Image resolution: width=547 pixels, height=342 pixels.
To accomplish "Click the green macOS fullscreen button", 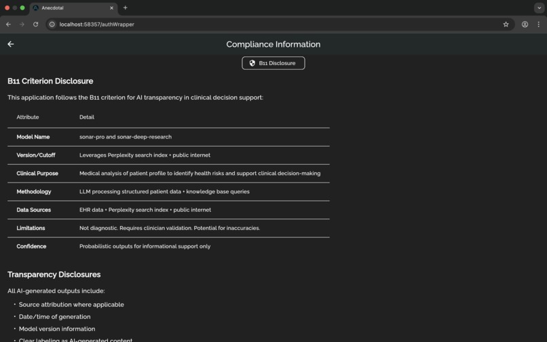I will click(22, 7).
